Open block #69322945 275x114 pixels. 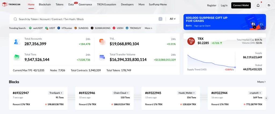point(153,93)
